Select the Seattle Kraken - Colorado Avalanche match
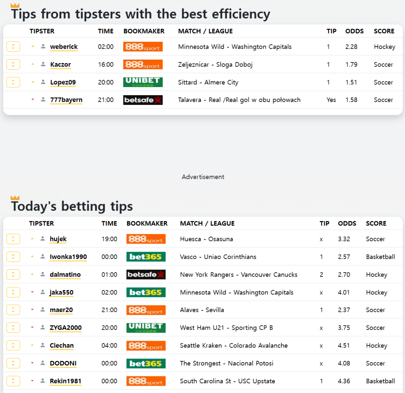Viewport: 405px width, 393px height. tap(234, 346)
